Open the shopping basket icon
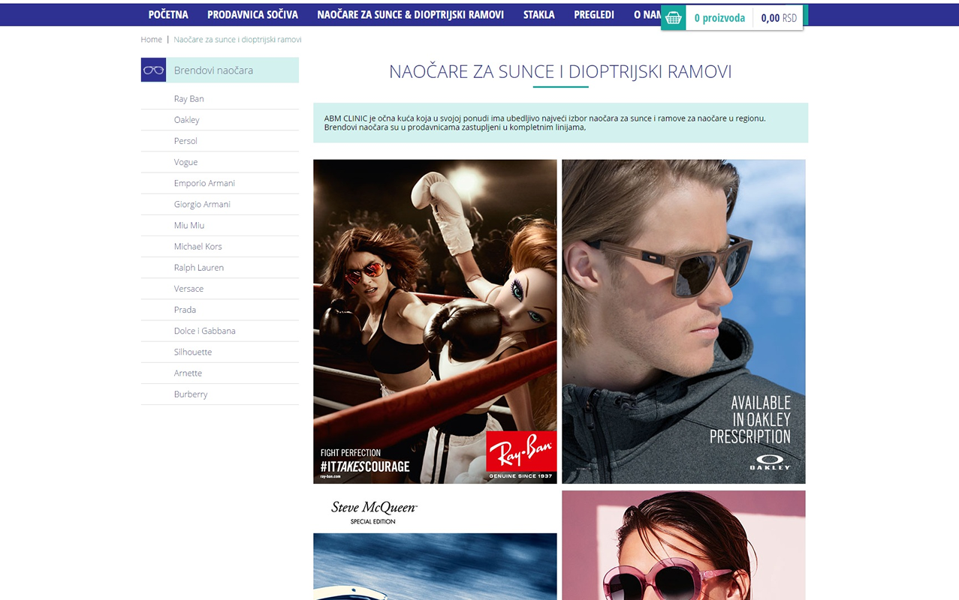959x600 pixels. [674, 18]
